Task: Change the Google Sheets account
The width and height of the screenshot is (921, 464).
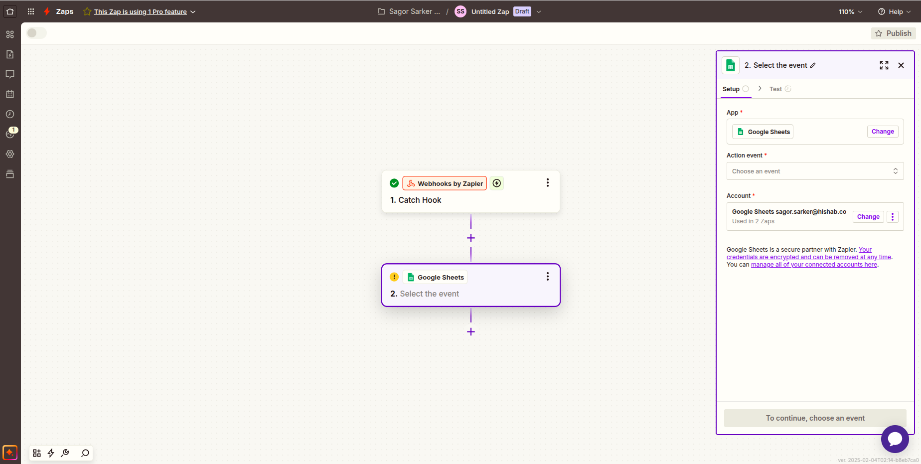Action: 868,217
